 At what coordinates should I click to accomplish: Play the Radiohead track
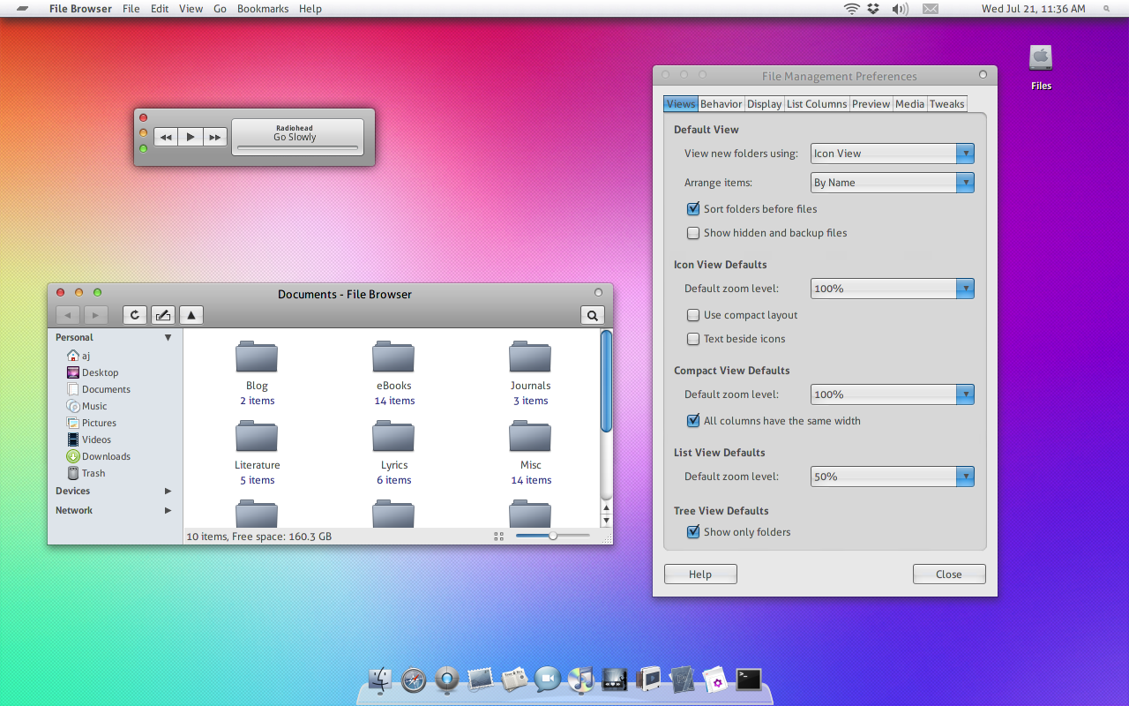191,137
